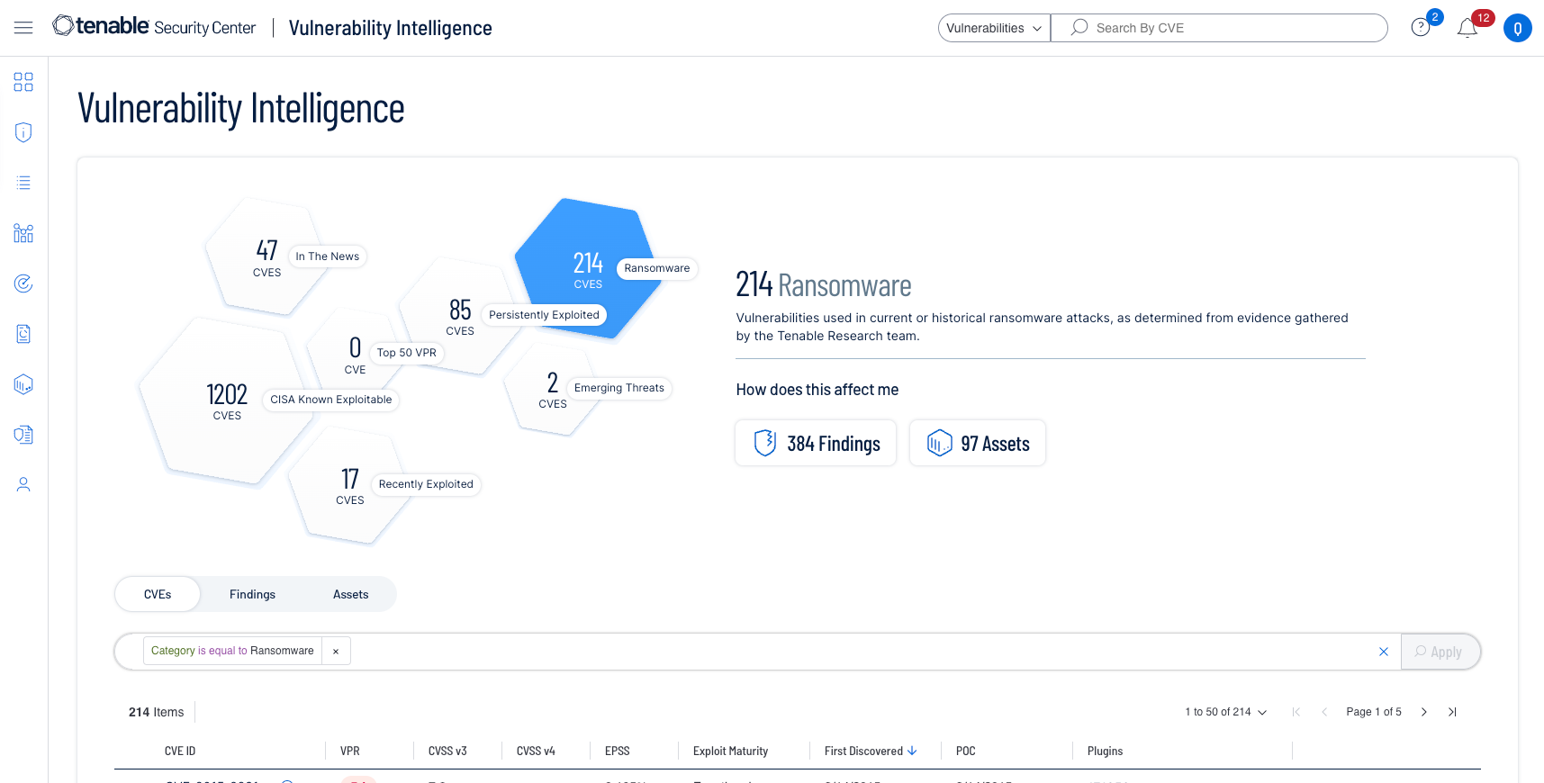The height and width of the screenshot is (783, 1544).
Task: Expand the 1 to 50 of 214 dropdown
Action: tap(1225, 712)
